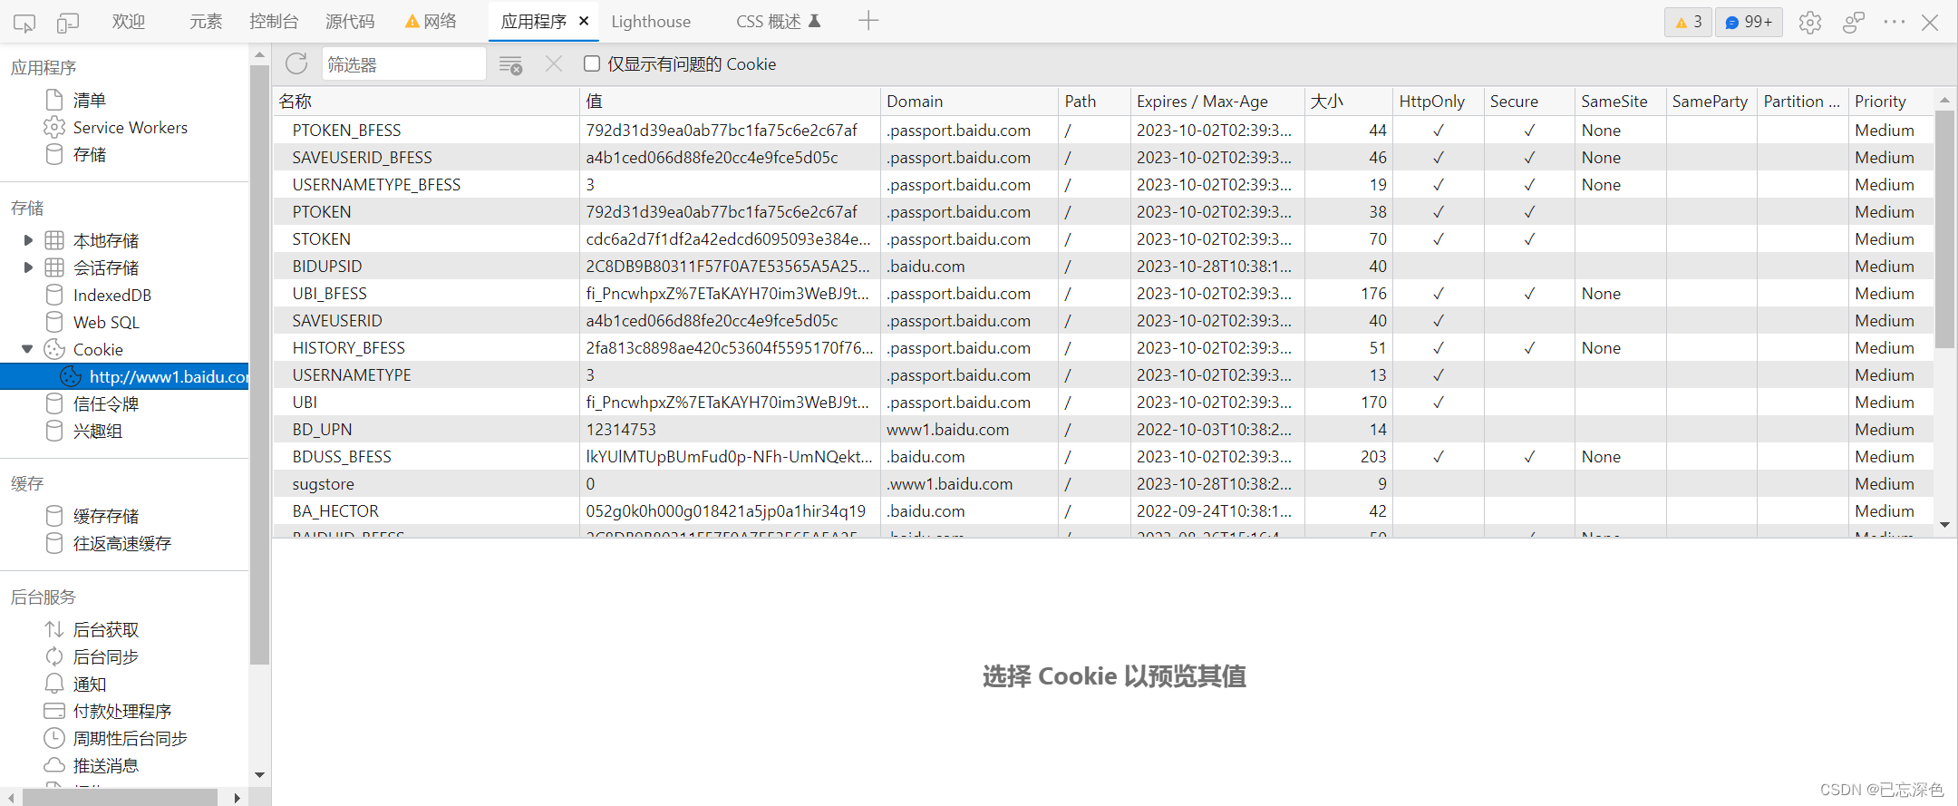Open the 99+ messages badge
This screenshot has height=806, width=1958.
point(1749,22)
